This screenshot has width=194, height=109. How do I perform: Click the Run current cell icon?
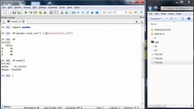[30, 12]
